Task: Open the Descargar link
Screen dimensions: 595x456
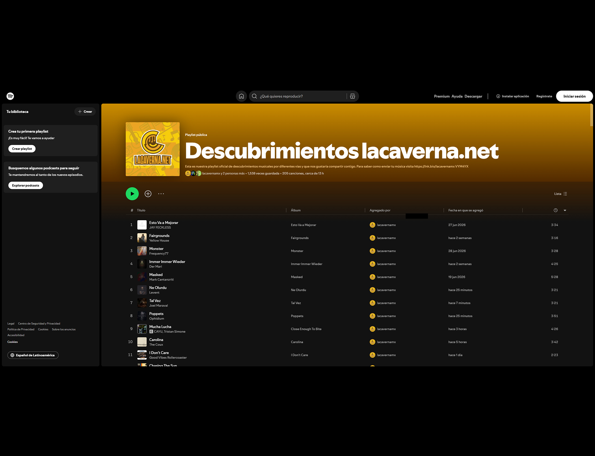Action: click(x=473, y=96)
